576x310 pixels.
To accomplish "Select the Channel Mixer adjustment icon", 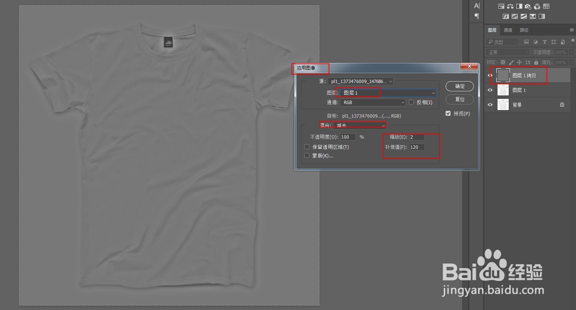I will click(537, 6).
